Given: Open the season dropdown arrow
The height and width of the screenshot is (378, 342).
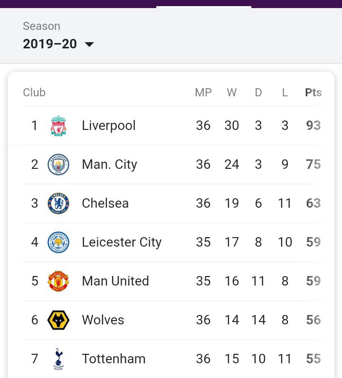Looking at the screenshot, I should pyautogui.click(x=89, y=45).
